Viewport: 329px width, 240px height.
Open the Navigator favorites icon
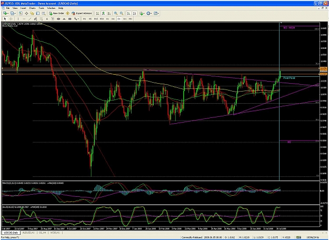click(x=32, y=13)
